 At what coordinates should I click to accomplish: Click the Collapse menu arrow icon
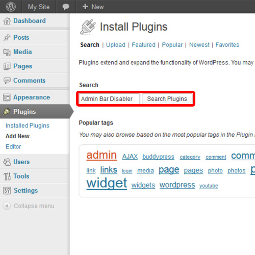[x=7, y=206]
